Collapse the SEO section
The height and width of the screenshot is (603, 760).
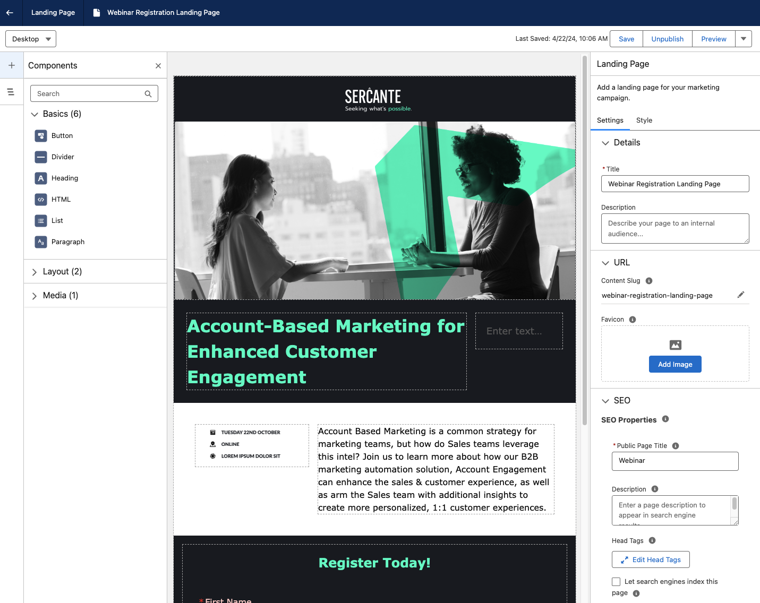coord(605,401)
